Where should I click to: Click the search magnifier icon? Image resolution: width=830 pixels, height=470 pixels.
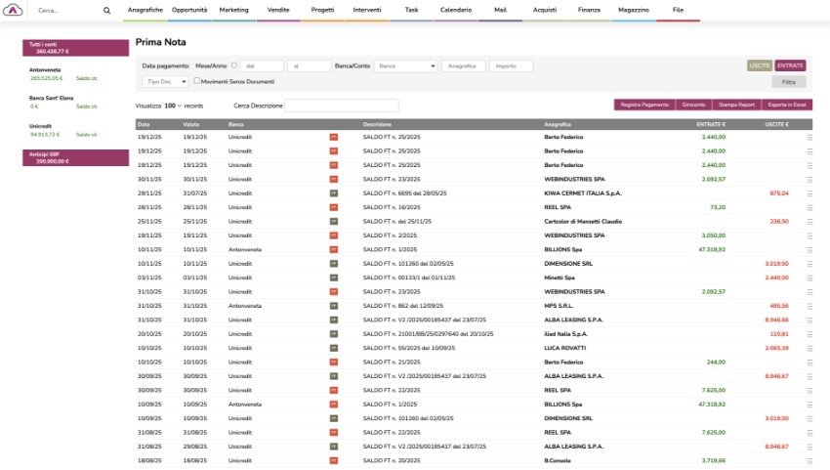[x=107, y=11]
